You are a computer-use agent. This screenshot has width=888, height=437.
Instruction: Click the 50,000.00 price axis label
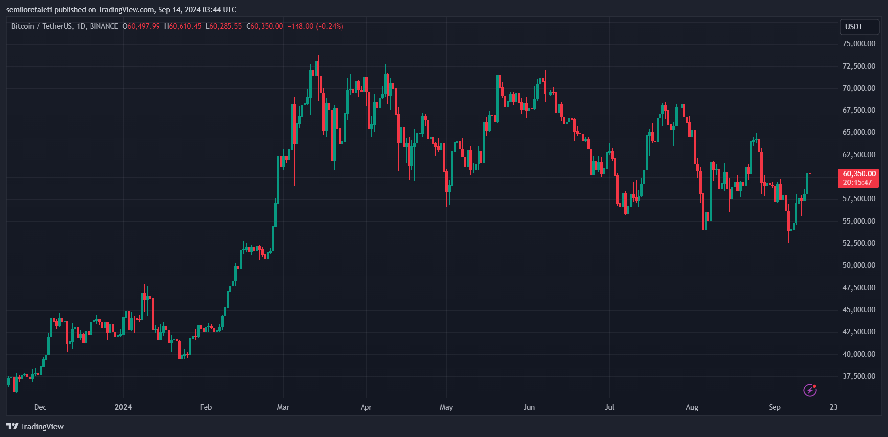point(859,265)
